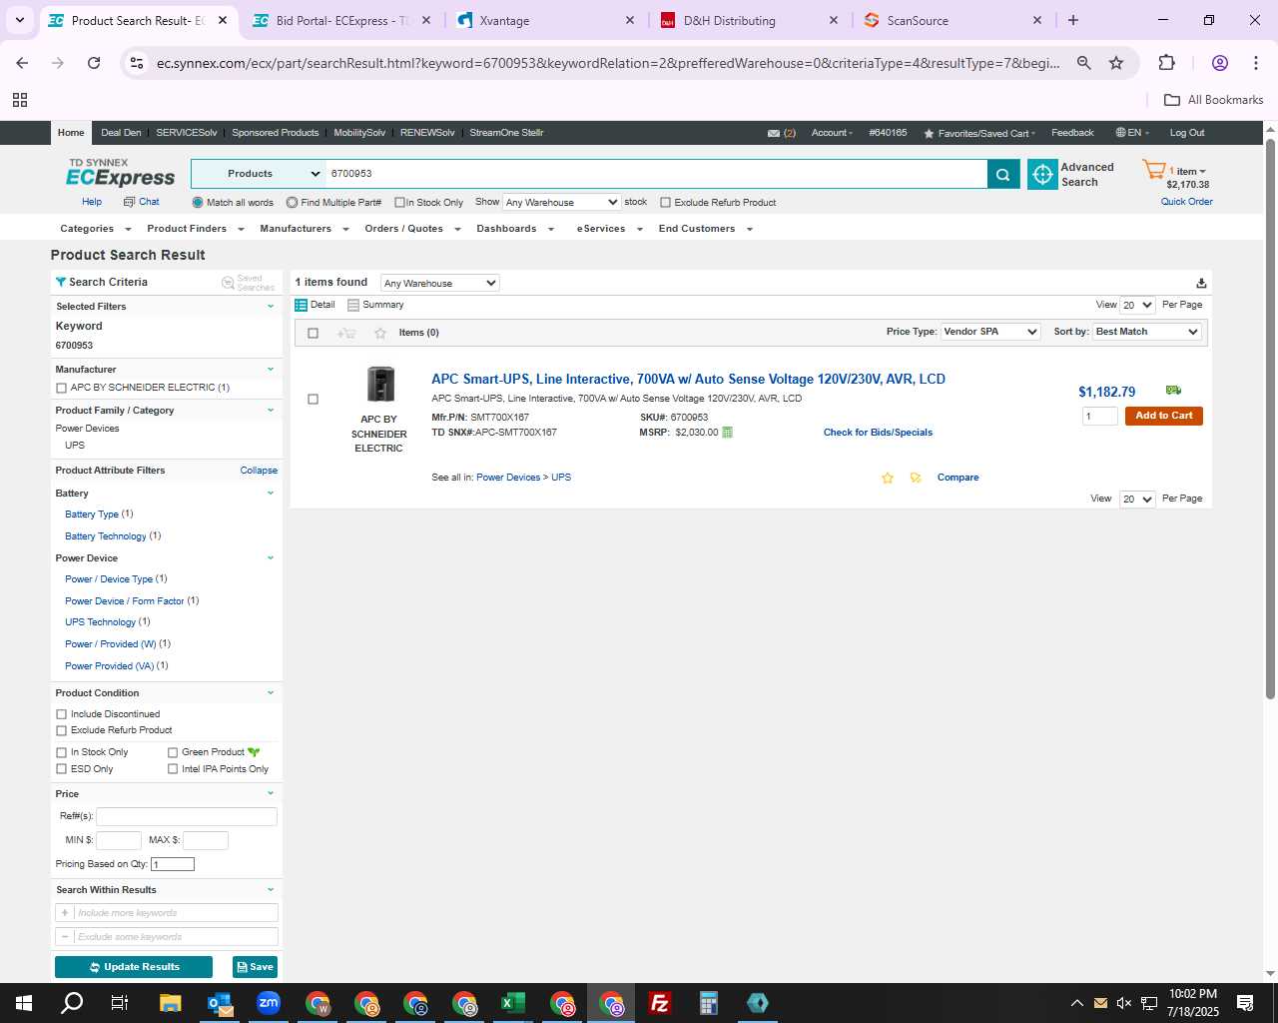Screen dimensions: 1278x1023
Task: Select Find Multiple Part# radio button
Action: tap(292, 203)
